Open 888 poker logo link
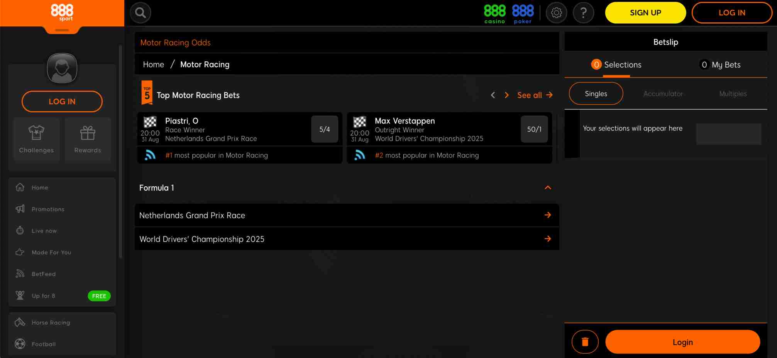Image resolution: width=777 pixels, height=358 pixels. (x=523, y=14)
